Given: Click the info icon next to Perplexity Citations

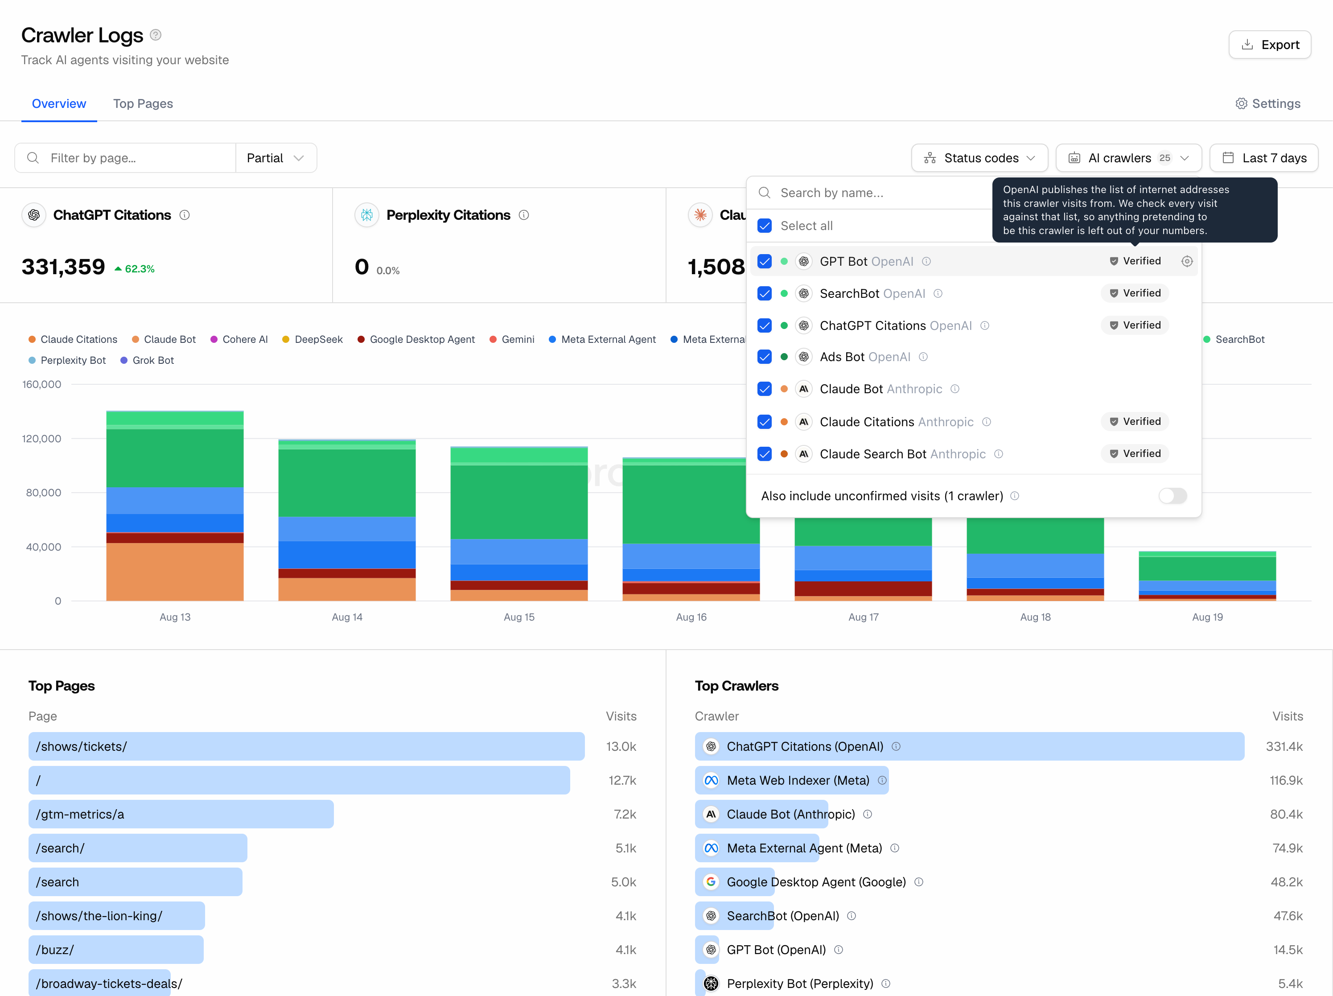Looking at the screenshot, I should pos(524,215).
